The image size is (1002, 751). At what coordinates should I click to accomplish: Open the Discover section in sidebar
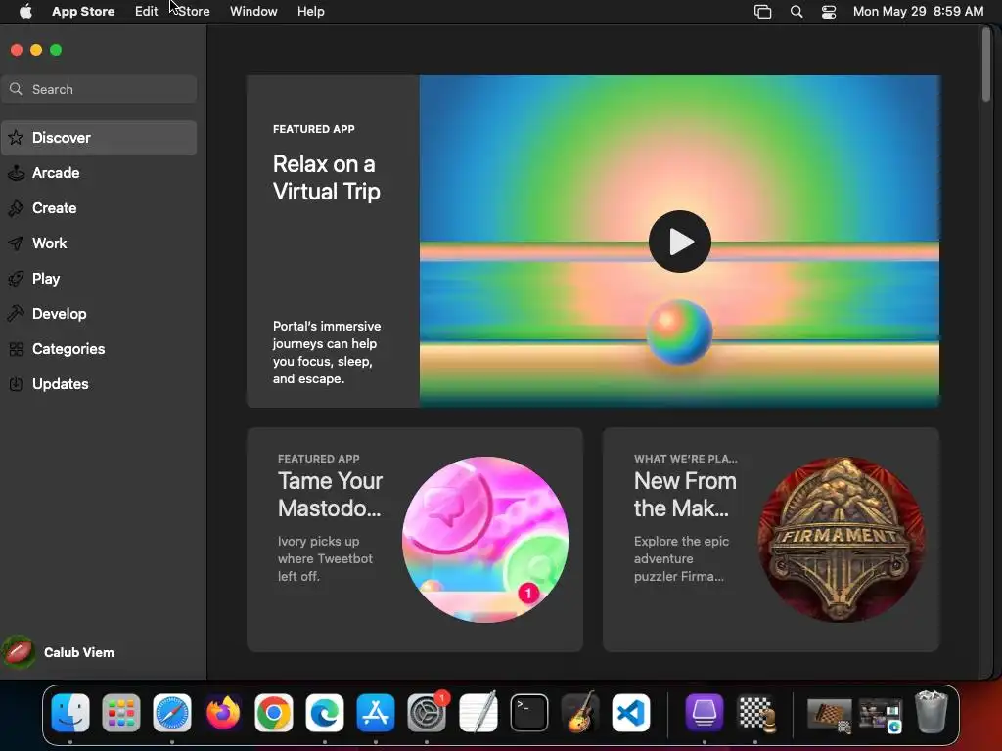pyautogui.click(x=99, y=138)
